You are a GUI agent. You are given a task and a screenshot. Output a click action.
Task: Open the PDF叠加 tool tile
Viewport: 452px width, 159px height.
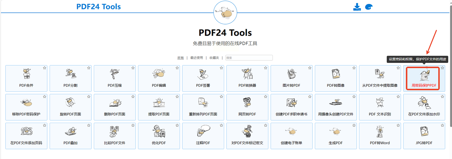[x=71, y=136]
